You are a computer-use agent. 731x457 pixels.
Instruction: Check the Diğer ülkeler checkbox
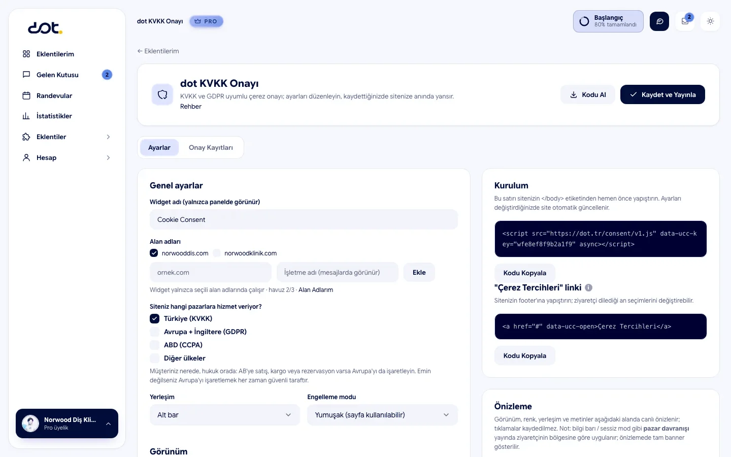tap(155, 358)
